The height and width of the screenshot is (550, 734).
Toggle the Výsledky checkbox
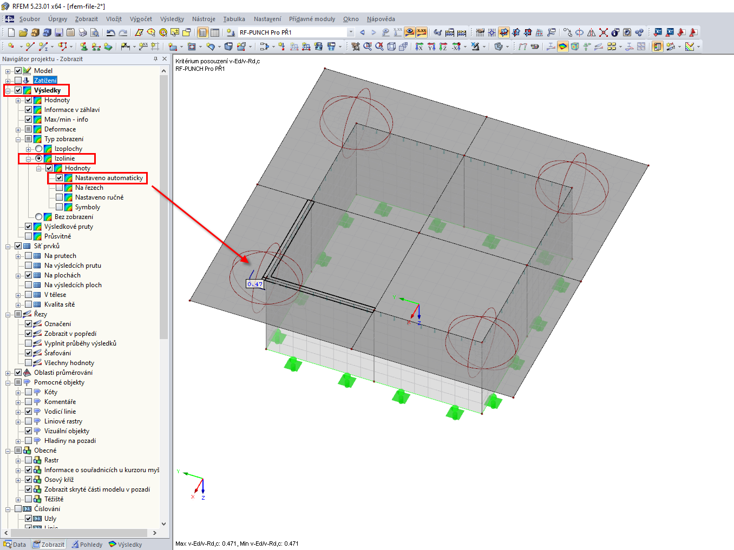(18, 90)
